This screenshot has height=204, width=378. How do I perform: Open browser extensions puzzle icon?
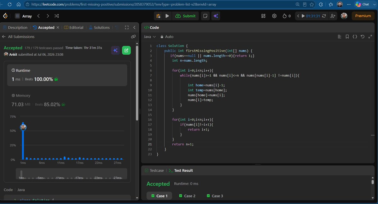pyautogui.click(x=321, y=4)
